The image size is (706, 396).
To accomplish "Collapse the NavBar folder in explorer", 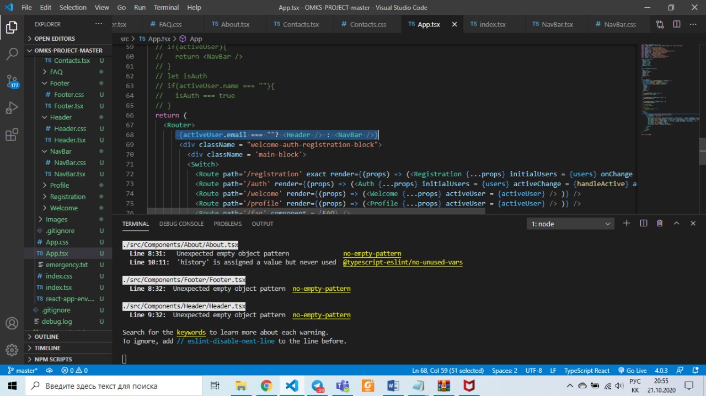I will 60,151.
